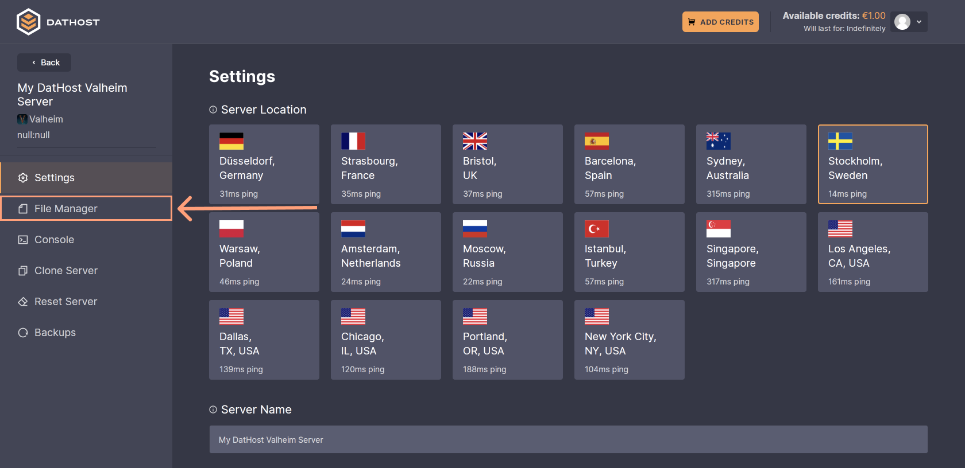Open Backups from the sidebar menu
Image resolution: width=965 pixels, height=468 pixels.
click(55, 333)
